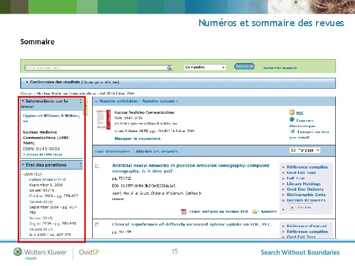The height and width of the screenshot is (266, 355).
Task: Tick checkbox for Clinical significance splenic uptake article
Action: [x=97, y=225]
